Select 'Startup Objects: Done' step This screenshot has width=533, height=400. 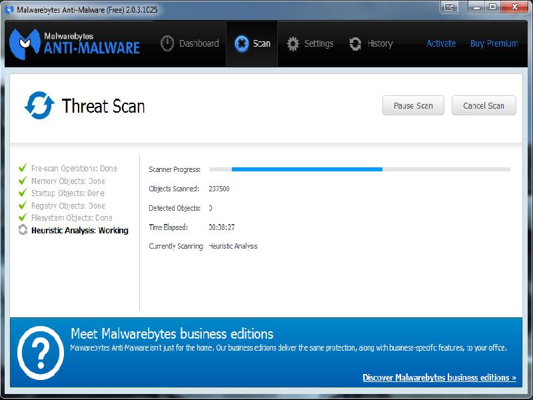(x=68, y=193)
